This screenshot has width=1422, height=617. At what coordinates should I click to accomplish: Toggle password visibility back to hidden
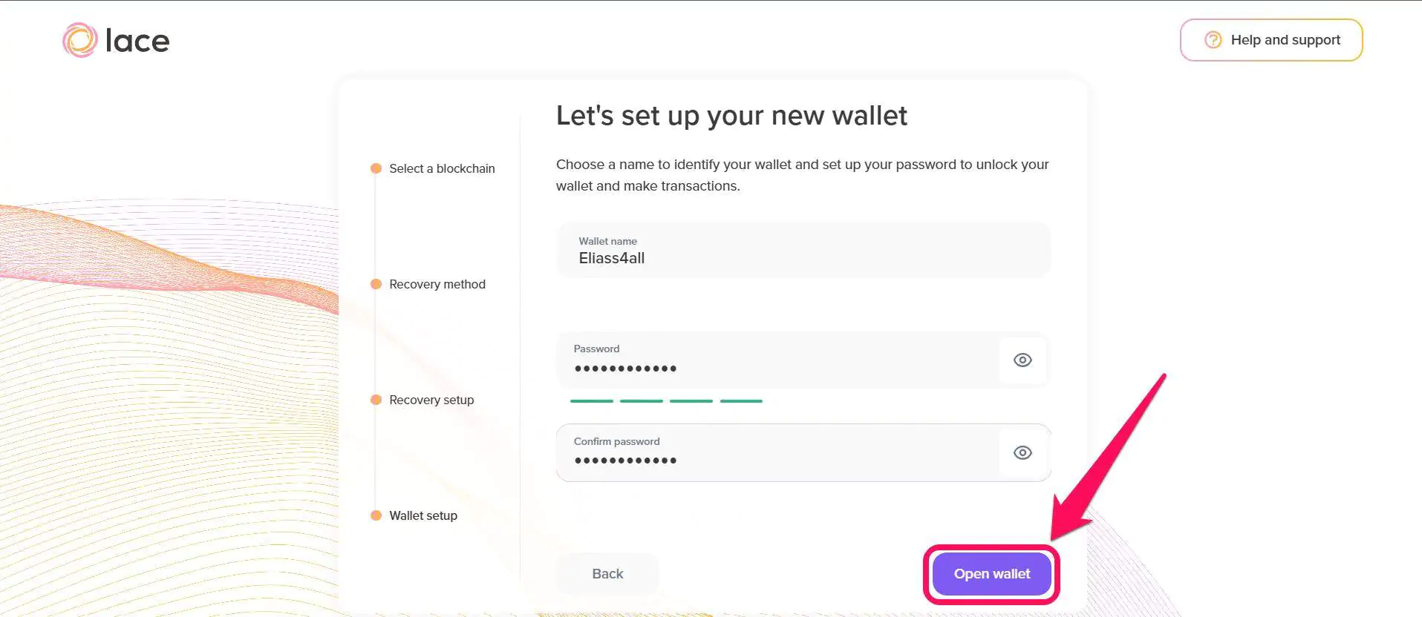tap(1023, 360)
